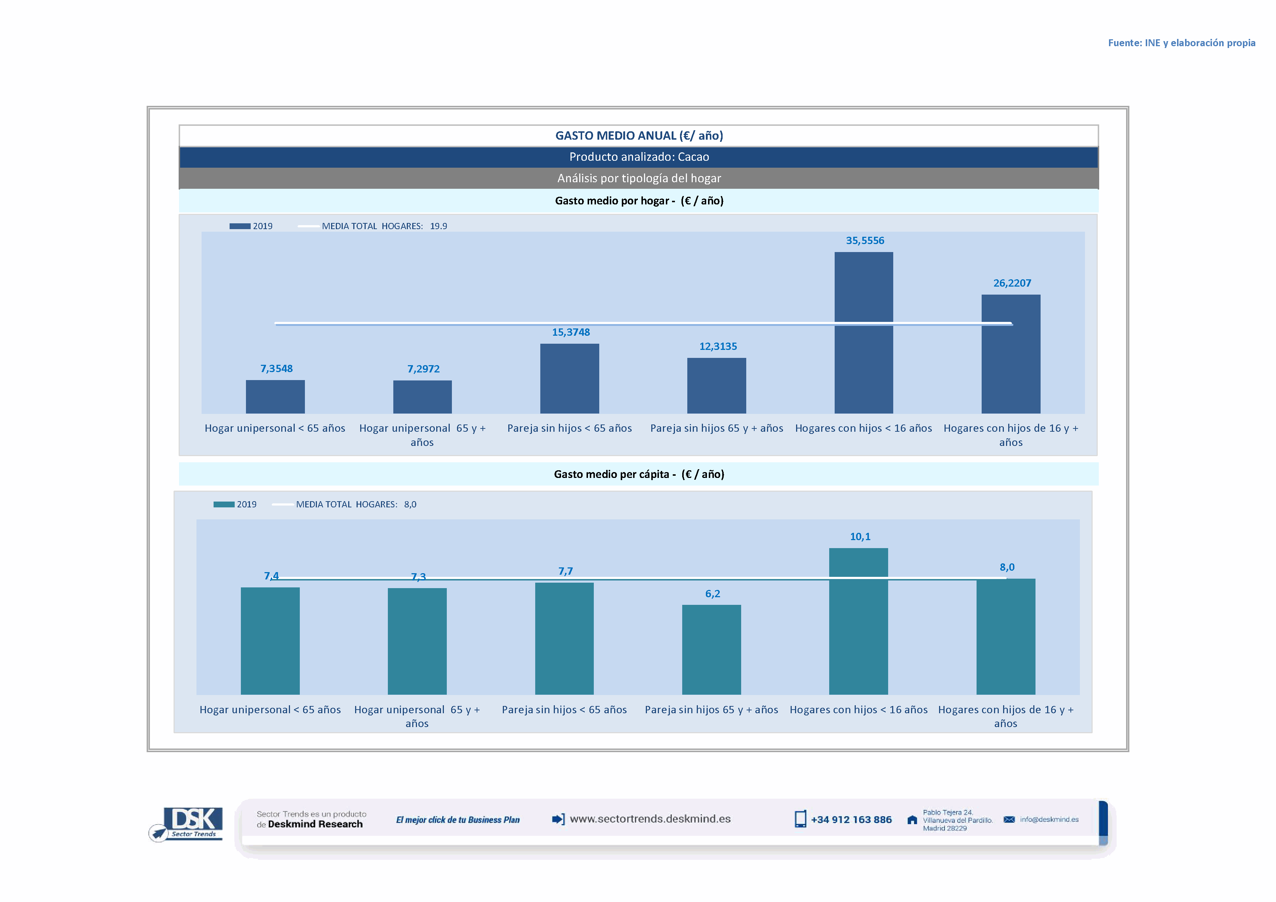Click the MEDIA TOTAL HOGARES 19.9 legend entry
This screenshot has height=902, width=1276.
pyautogui.click(x=383, y=226)
